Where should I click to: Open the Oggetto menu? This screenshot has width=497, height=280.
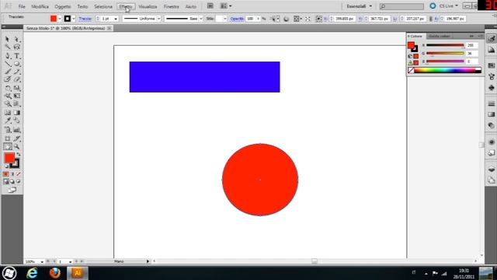point(62,6)
